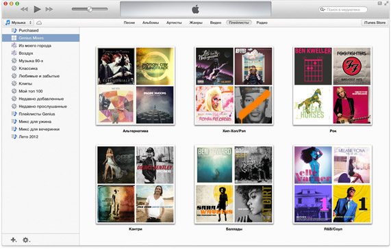Switch to the Радио tab
The height and width of the screenshot is (249, 391).
[x=262, y=23]
